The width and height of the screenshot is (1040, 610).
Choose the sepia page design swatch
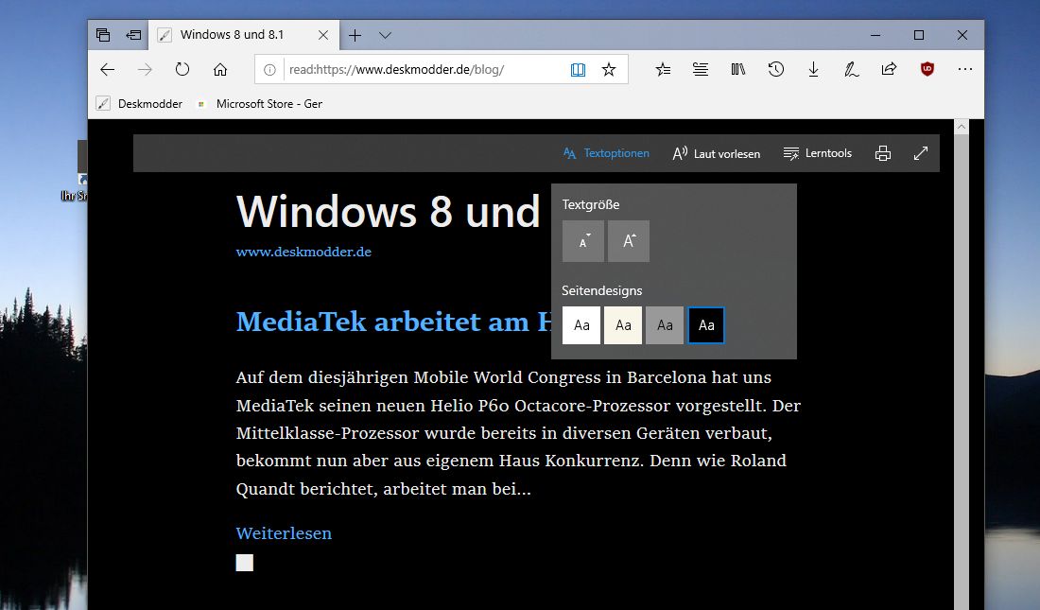pos(623,325)
